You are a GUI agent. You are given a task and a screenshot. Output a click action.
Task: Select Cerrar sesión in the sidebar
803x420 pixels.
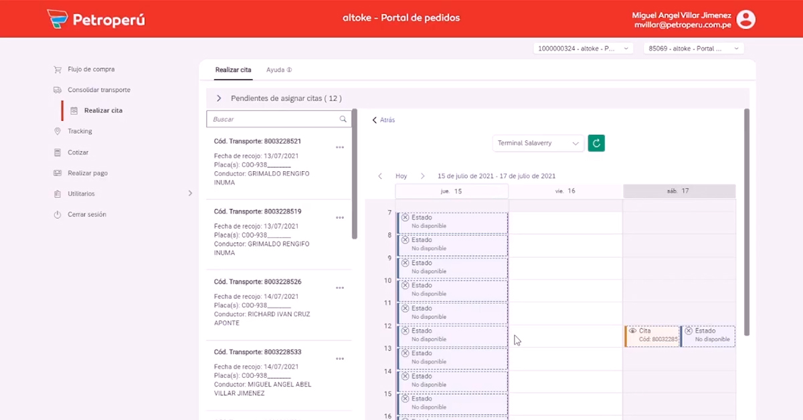pyautogui.click(x=86, y=214)
